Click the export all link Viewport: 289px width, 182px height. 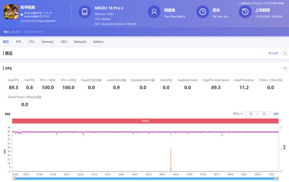coord(273,53)
